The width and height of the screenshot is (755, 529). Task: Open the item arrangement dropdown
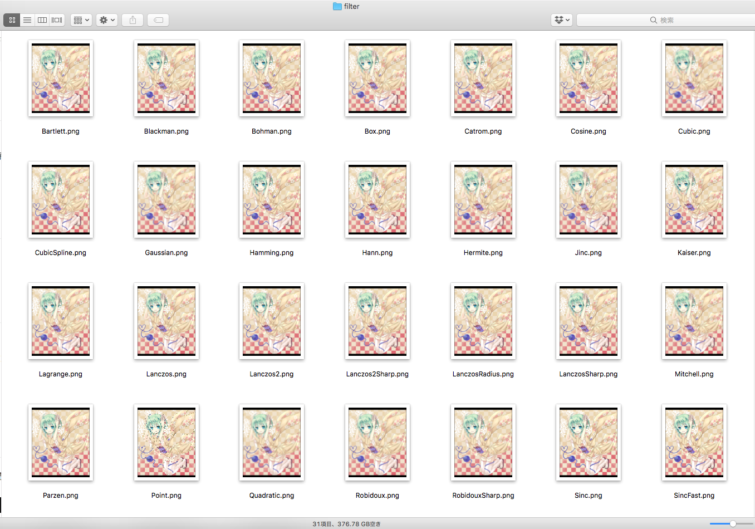click(81, 20)
